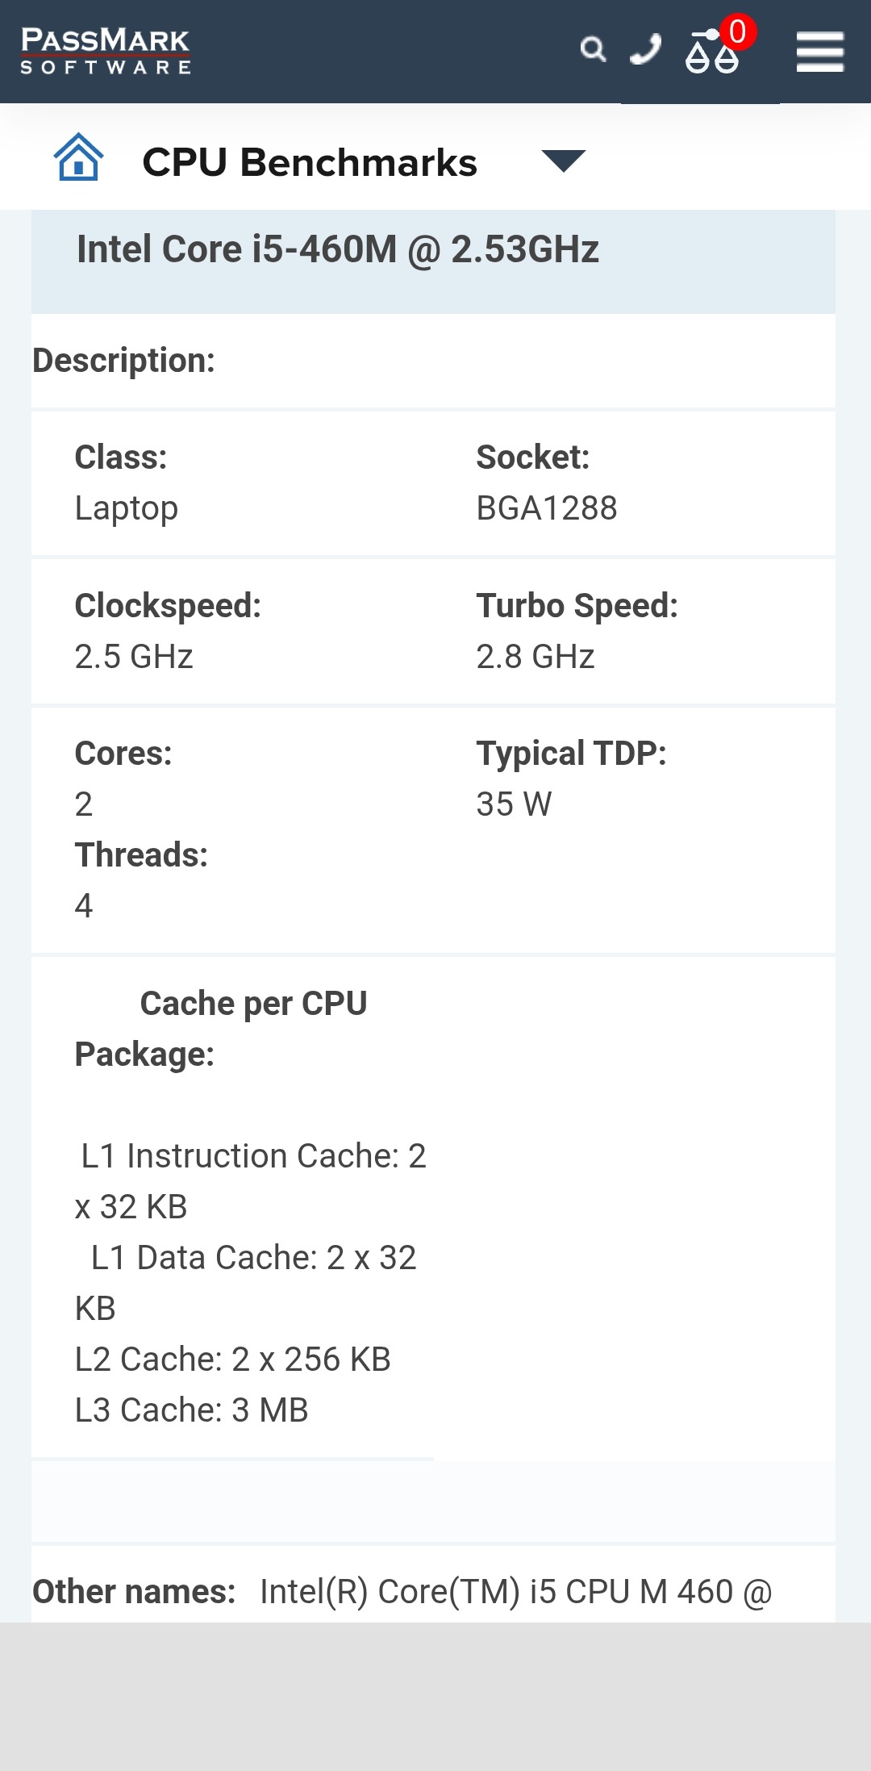Click the Typical TDP 35 W value
This screenshot has height=1771, width=871.
(x=514, y=804)
